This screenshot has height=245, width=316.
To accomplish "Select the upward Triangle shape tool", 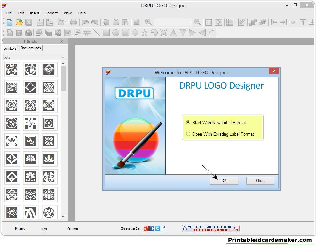I will point(173,33).
